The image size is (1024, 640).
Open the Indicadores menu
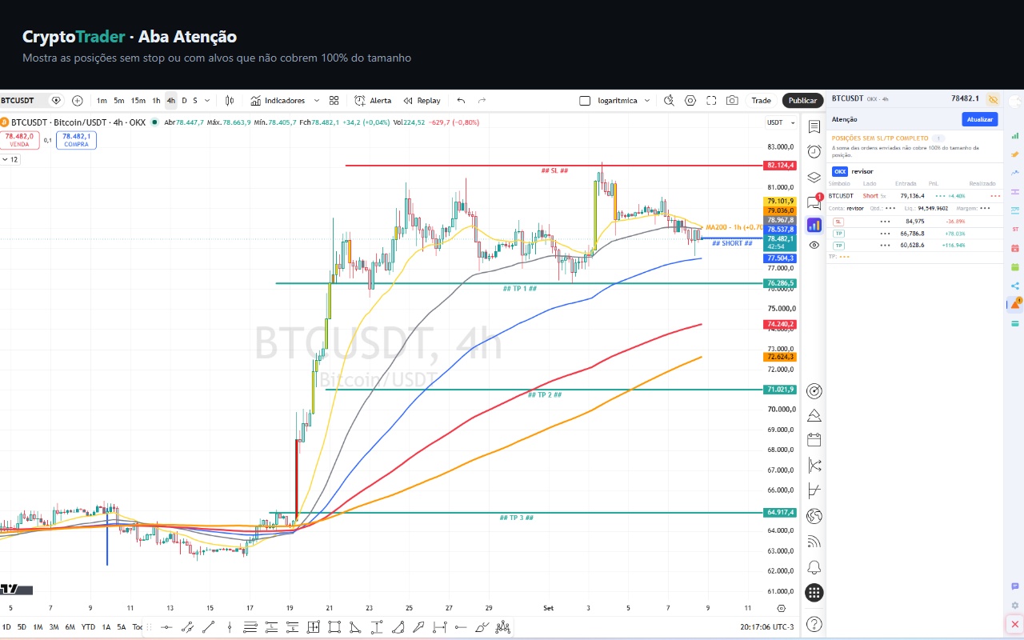(277, 101)
